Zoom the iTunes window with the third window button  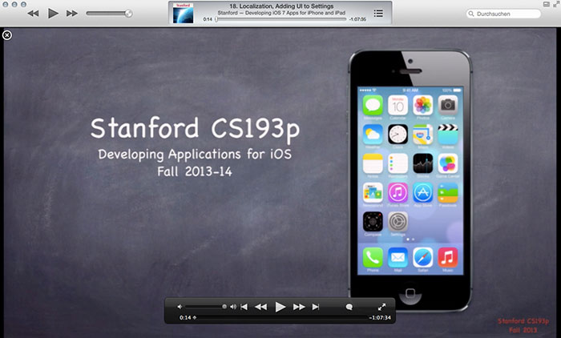pos(23,4)
